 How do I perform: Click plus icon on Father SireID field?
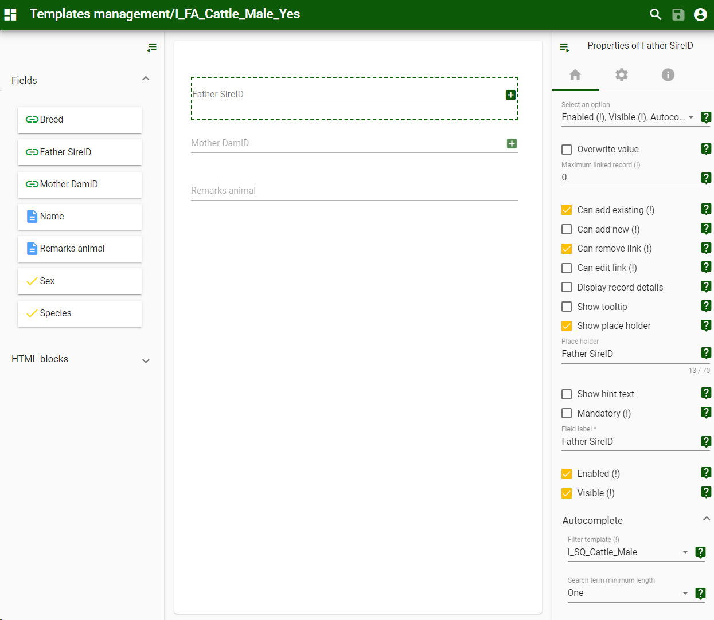[510, 95]
